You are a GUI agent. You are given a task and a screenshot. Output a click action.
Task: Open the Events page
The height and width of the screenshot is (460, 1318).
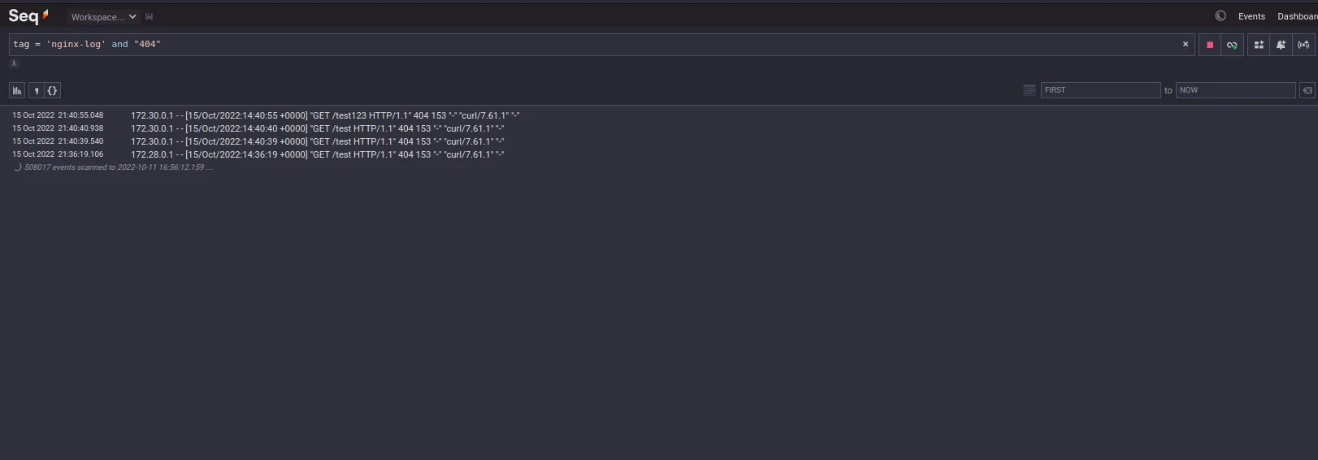[x=1251, y=16]
